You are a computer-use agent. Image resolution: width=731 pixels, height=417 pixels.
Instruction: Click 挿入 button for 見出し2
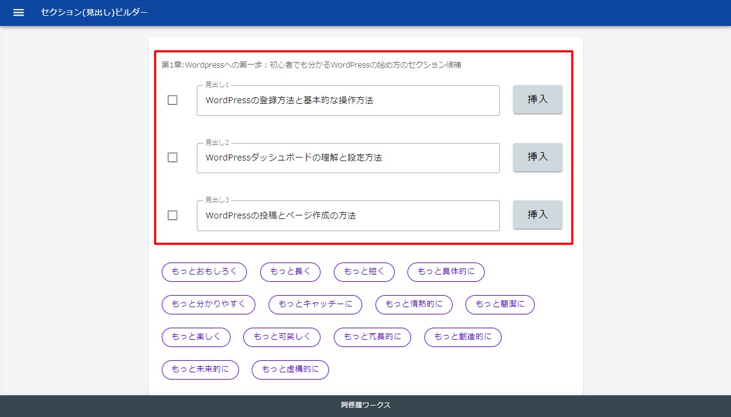click(538, 157)
